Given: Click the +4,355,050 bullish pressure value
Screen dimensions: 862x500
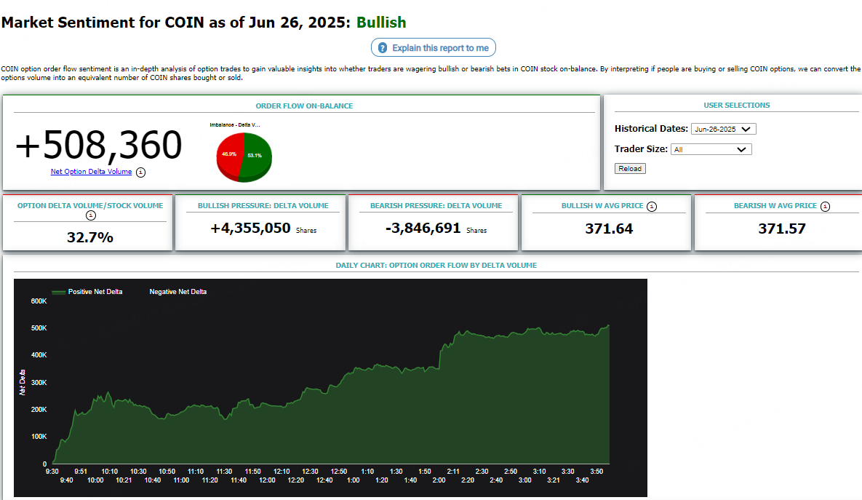Looking at the screenshot, I should click(250, 228).
